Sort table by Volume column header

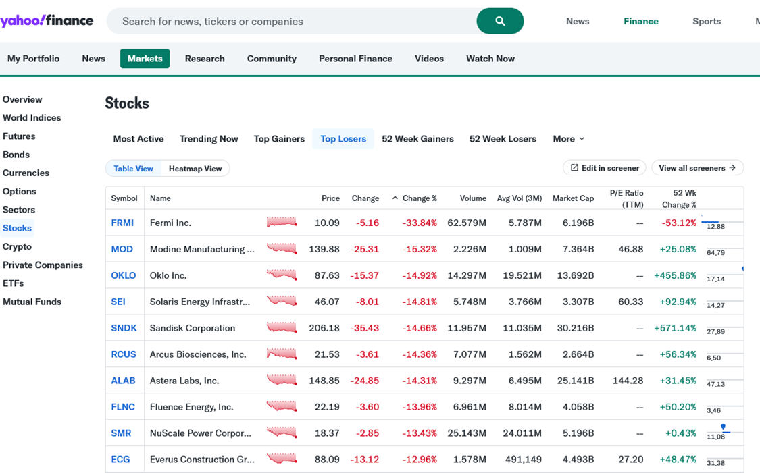pos(473,198)
